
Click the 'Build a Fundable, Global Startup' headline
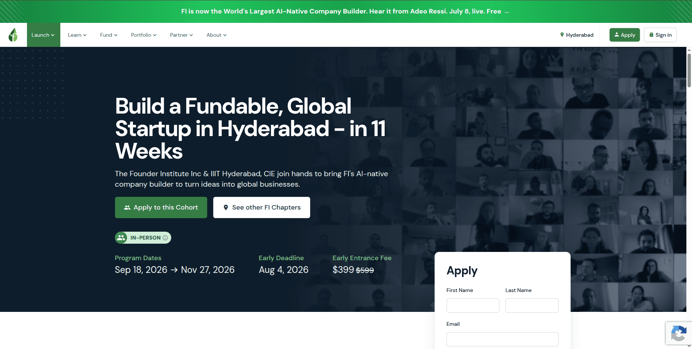coord(250,129)
